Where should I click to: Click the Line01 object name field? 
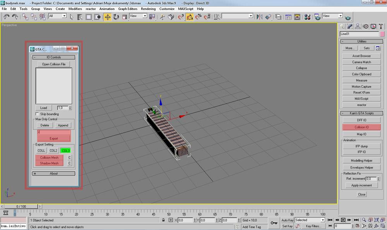coord(359,34)
